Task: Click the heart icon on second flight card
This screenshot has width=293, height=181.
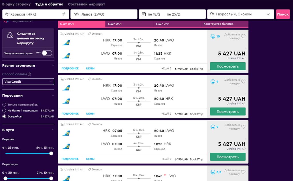Action: (243, 81)
